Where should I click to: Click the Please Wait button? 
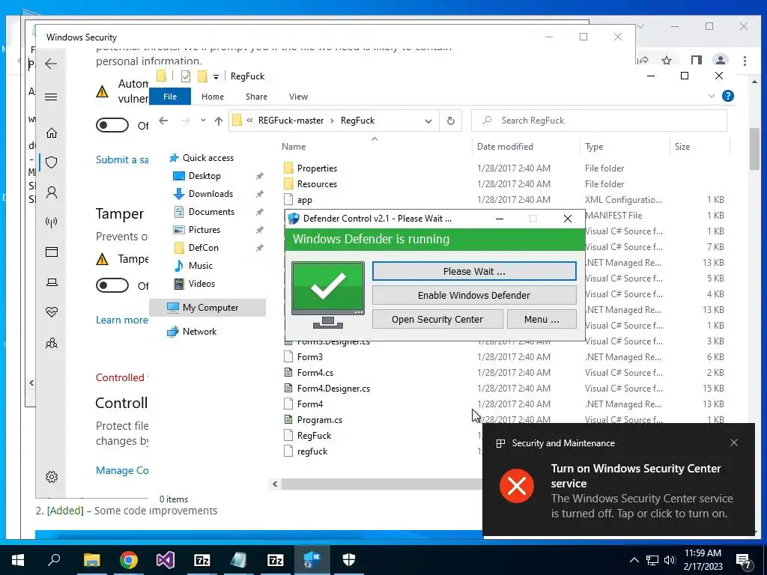click(474, 271)
